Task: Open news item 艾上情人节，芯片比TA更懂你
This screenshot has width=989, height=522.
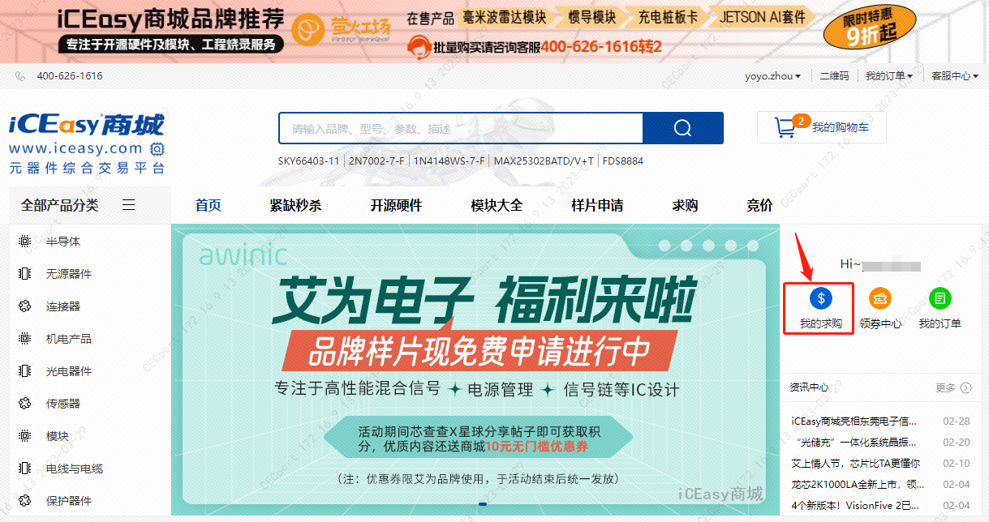Action: pyautogui.click(x=855, y=464)
